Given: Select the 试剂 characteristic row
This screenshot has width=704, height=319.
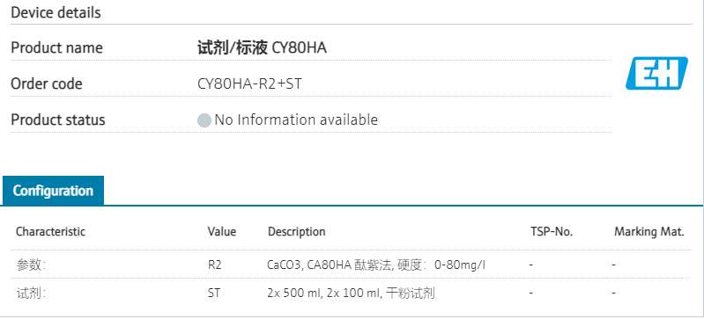Looking at the screenshot, I should click(x=352, y=294).
